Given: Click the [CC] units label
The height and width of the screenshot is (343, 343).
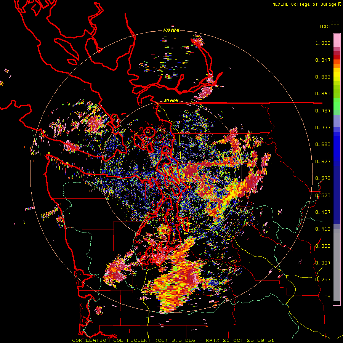Looking at the screenshot, I should coord(325,26).
